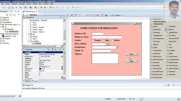Click the Exit button in the form

(x=132, y=61)
